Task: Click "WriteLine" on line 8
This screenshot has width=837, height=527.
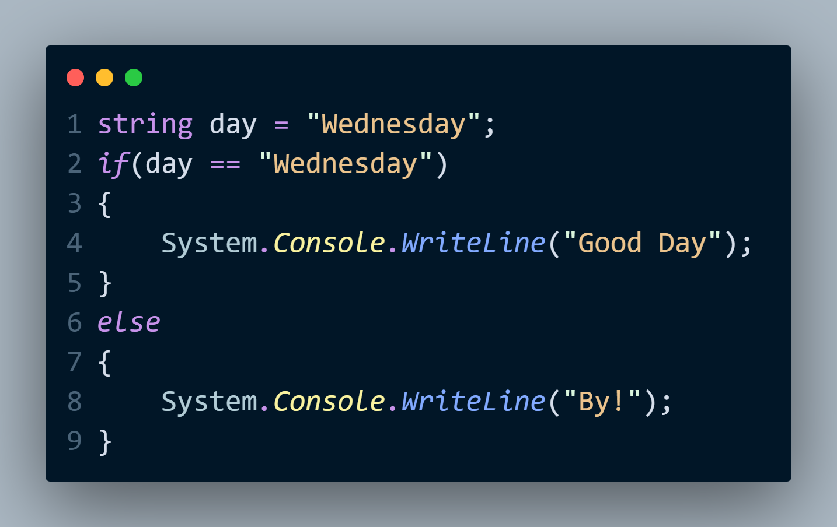Action: tap(473, 402)
